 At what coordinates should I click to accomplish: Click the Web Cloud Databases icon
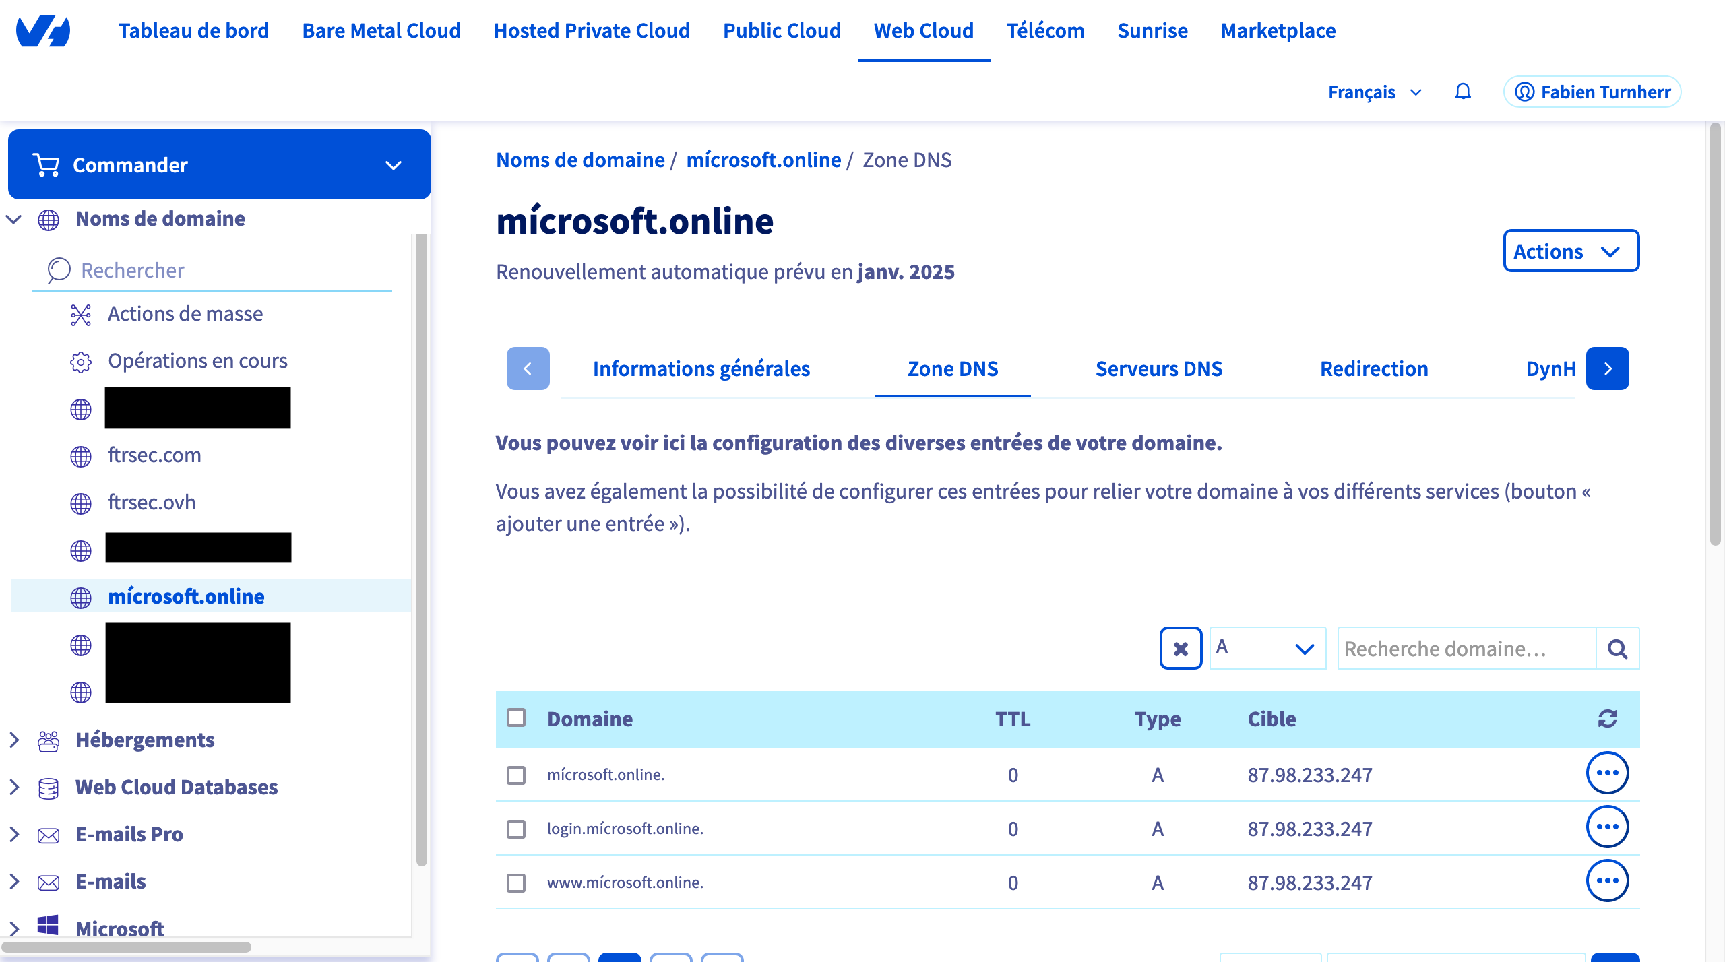click(49, 788)
